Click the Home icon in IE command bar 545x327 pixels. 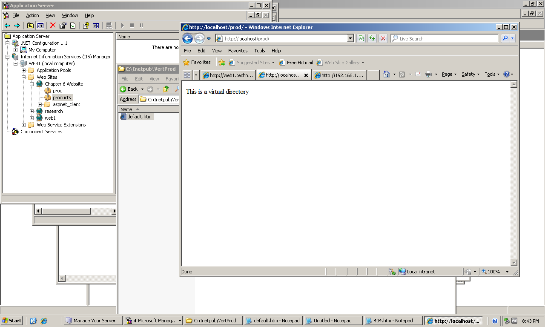386,75
